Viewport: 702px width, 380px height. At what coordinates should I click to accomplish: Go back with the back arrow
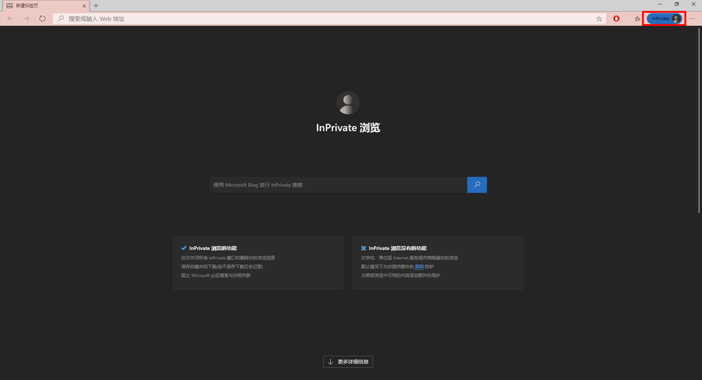click(11, 18)
